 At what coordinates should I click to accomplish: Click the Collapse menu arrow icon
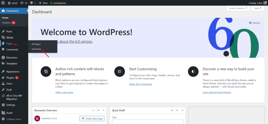[x=3, y=119]
